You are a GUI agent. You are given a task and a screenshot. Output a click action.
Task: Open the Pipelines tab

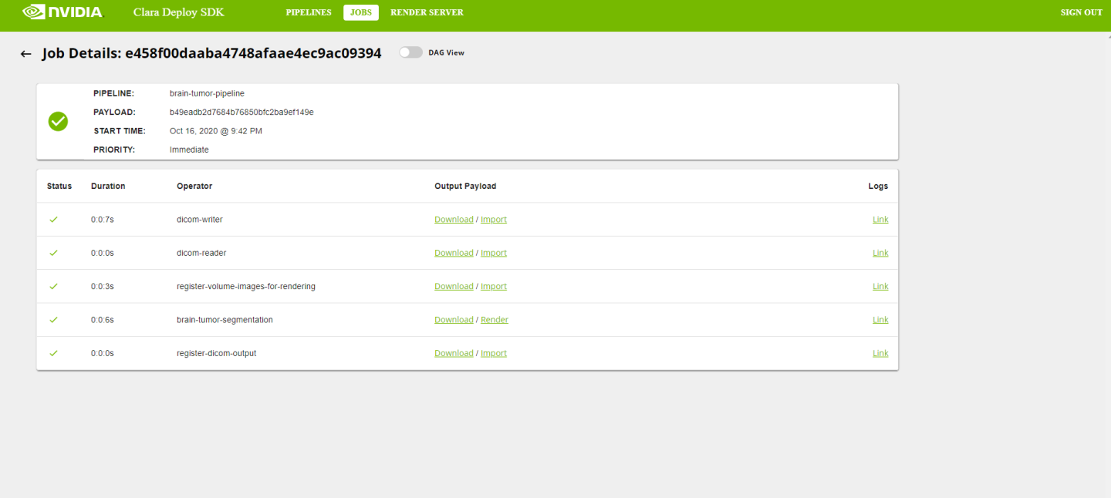pyautogui.click(x=309, y=12)
